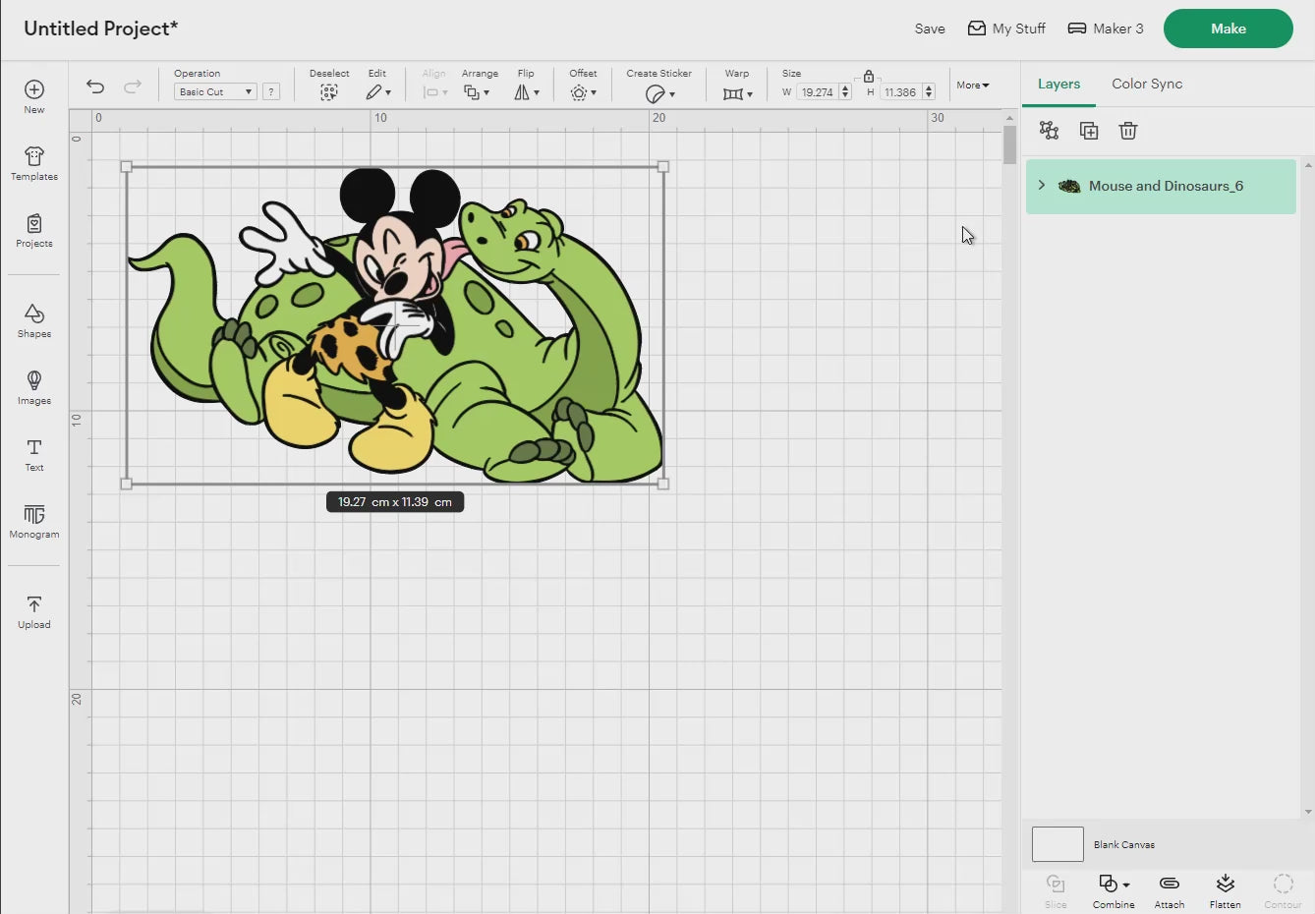Open the Offset tool

[583, 92]
